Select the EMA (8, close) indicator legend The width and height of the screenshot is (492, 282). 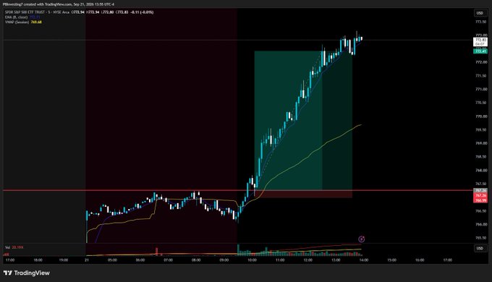click(17, 17)
